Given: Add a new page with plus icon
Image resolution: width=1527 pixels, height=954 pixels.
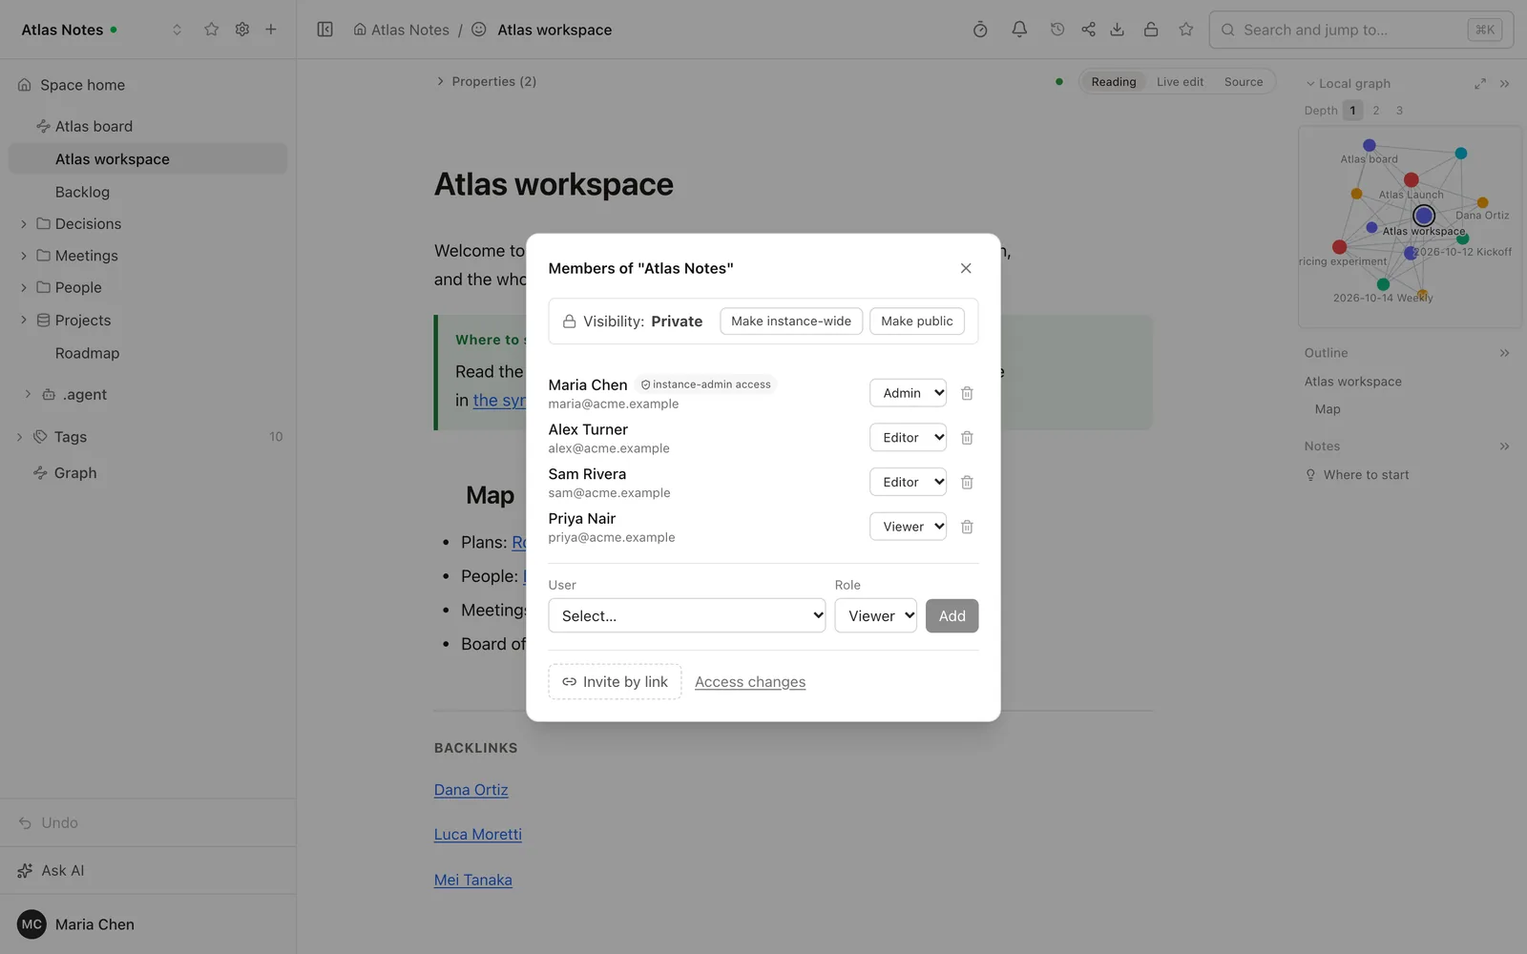Looking at the screenshot, I should click(x=271, y=30).
